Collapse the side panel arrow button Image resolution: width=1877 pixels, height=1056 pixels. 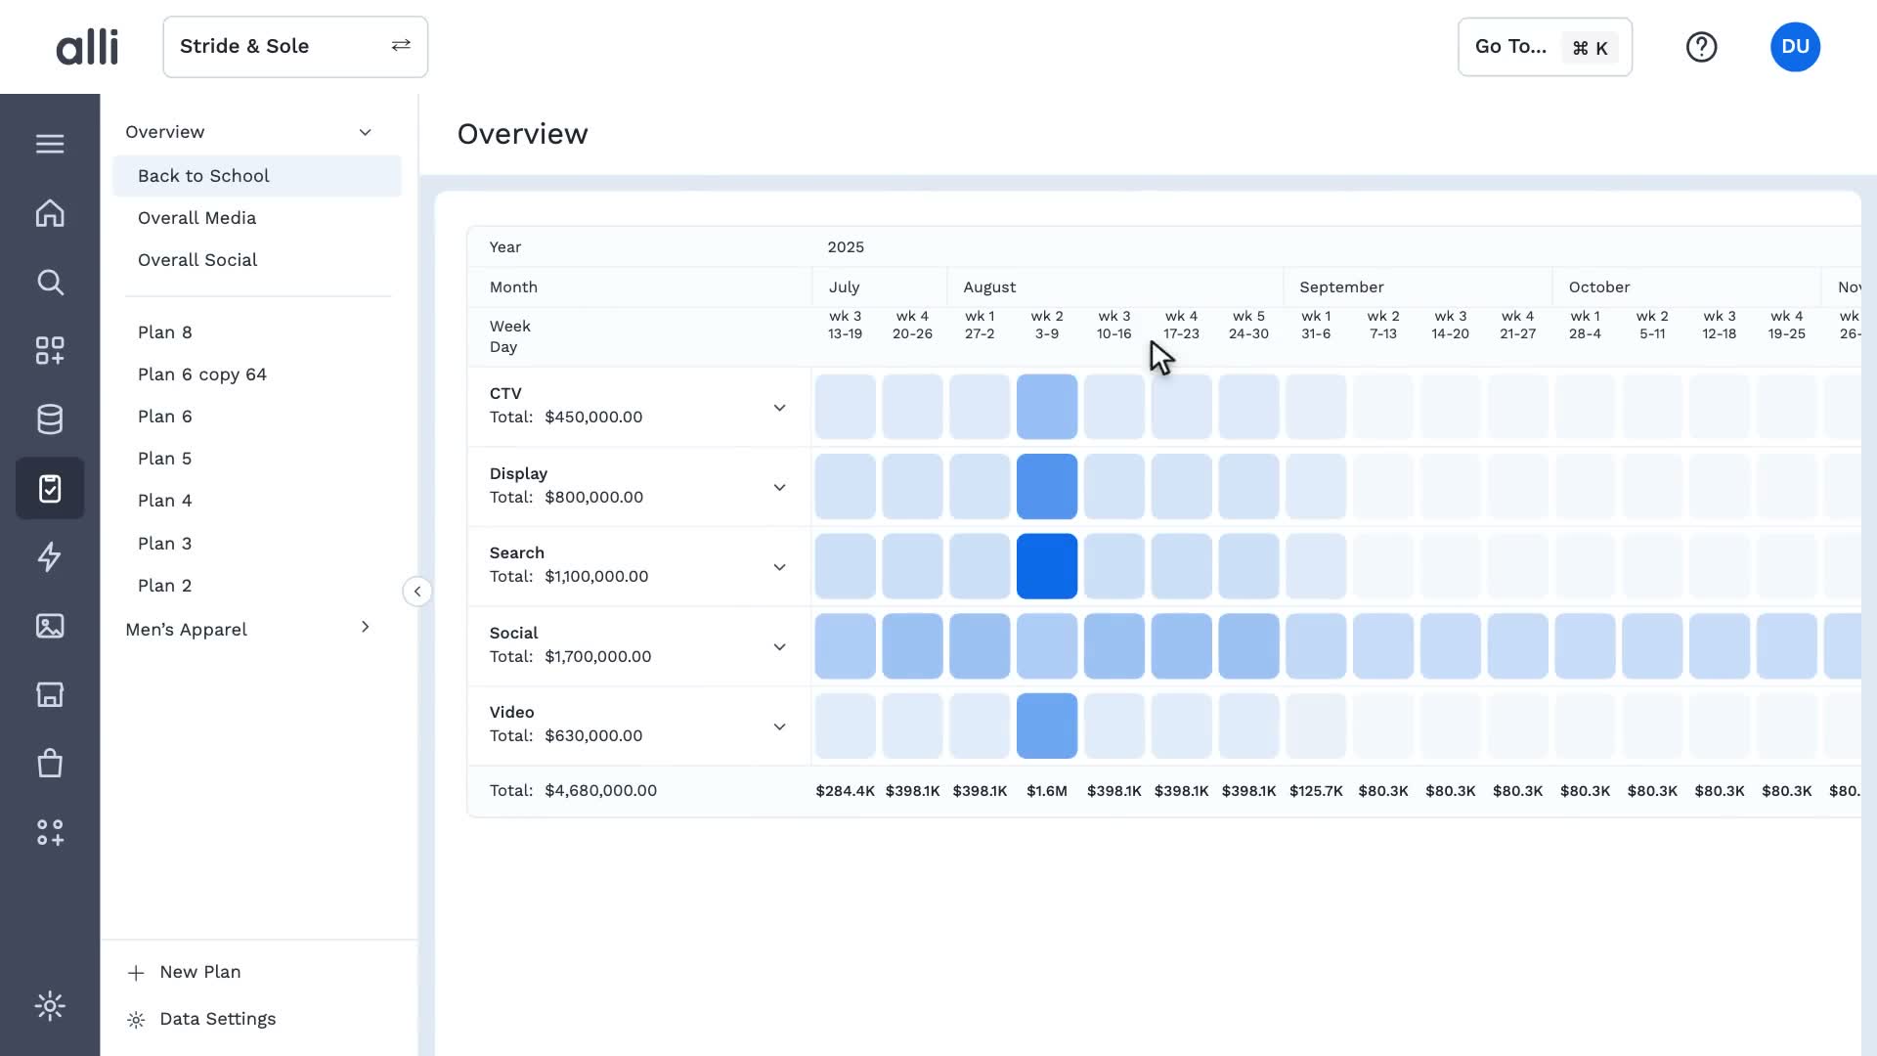tap(417, 592)
